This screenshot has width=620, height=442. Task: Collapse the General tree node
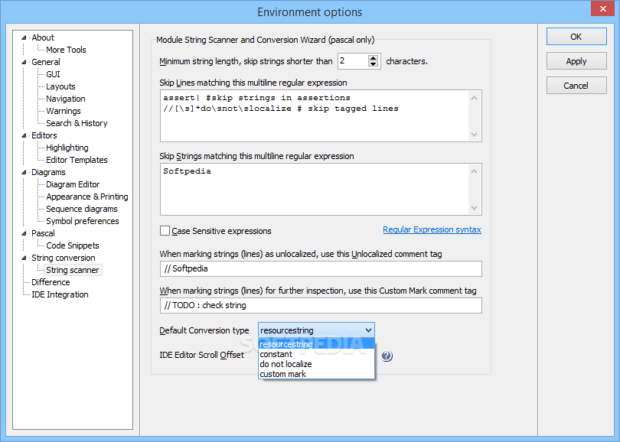(x=24, y=62)
